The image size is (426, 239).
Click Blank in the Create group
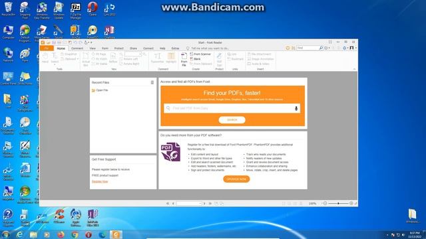[195, 59]
